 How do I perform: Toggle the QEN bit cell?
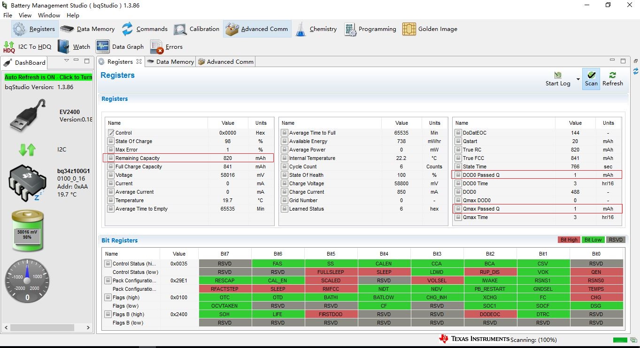[x=596, y=272]
